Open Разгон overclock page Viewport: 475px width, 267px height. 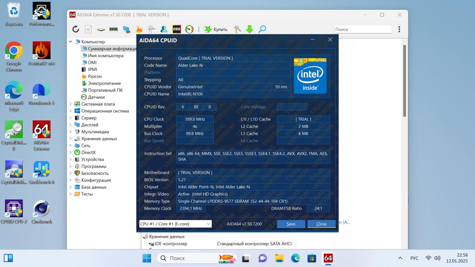point(95,76)
